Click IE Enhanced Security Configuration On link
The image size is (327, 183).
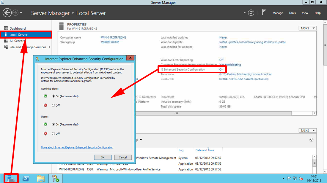pos(221,69)
